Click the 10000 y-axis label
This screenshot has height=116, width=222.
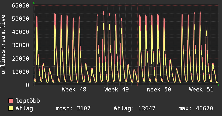pos(20,72)
